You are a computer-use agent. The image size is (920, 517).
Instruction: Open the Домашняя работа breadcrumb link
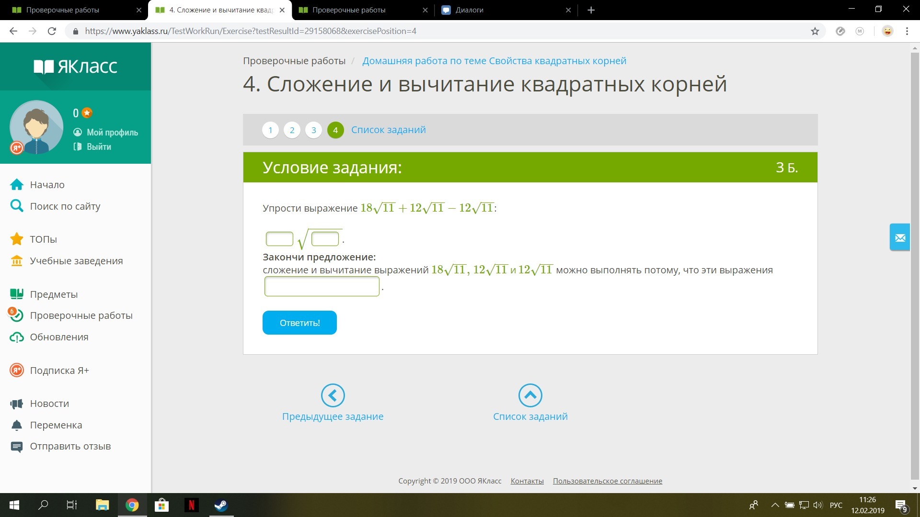tap(494, 61)
